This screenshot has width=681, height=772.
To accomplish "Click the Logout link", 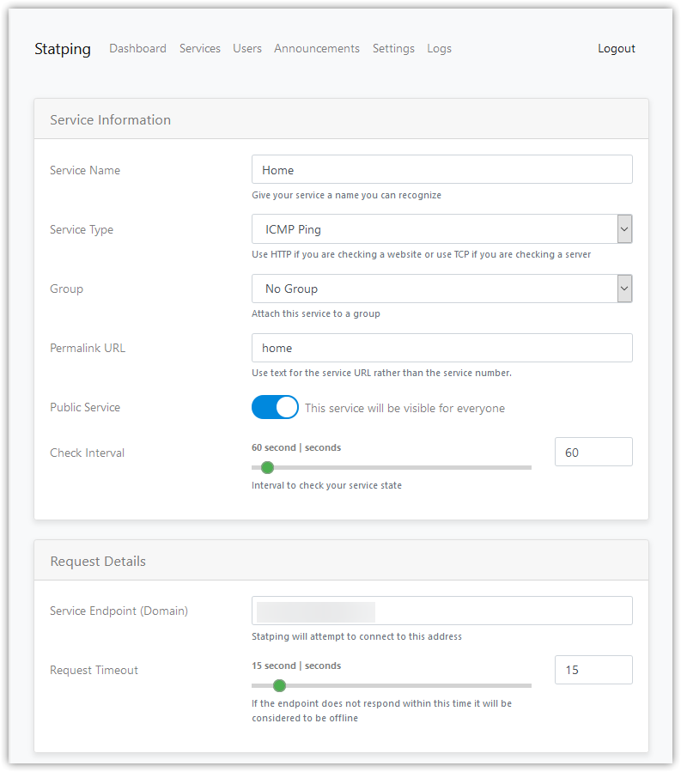I will (616, 49).
